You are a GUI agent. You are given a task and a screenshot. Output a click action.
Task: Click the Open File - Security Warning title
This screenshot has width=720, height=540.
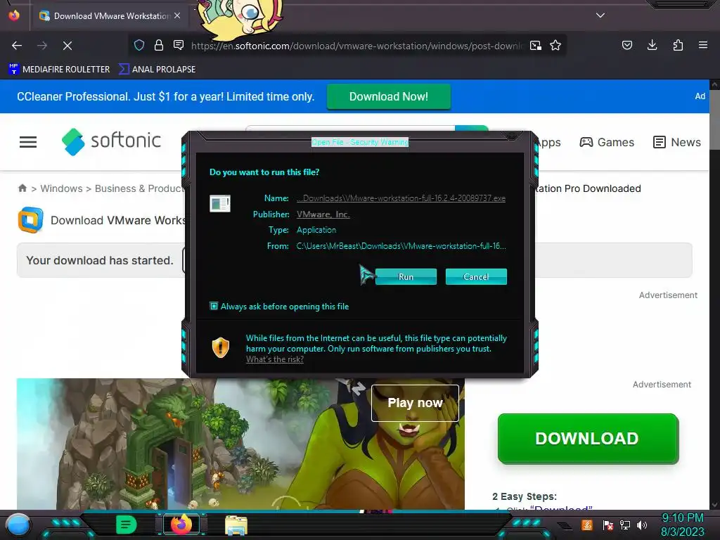[x=360, y=142]
